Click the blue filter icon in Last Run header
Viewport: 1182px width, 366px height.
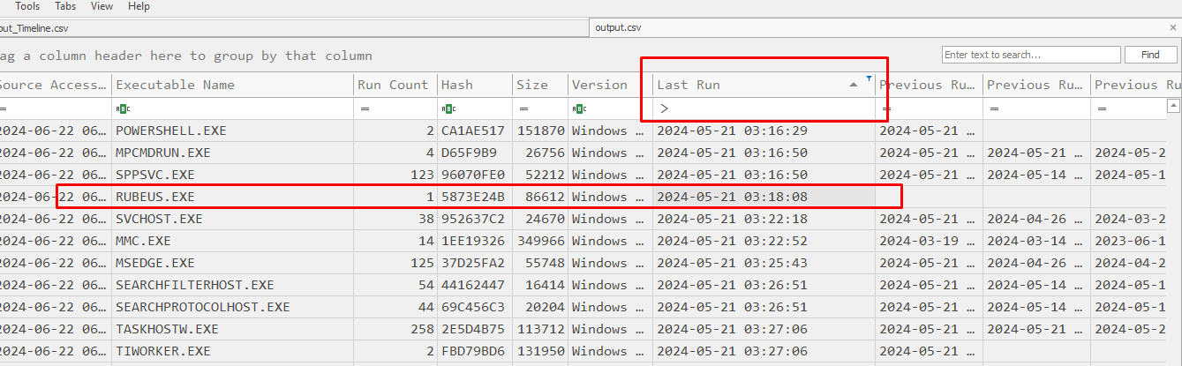point(869,79)
